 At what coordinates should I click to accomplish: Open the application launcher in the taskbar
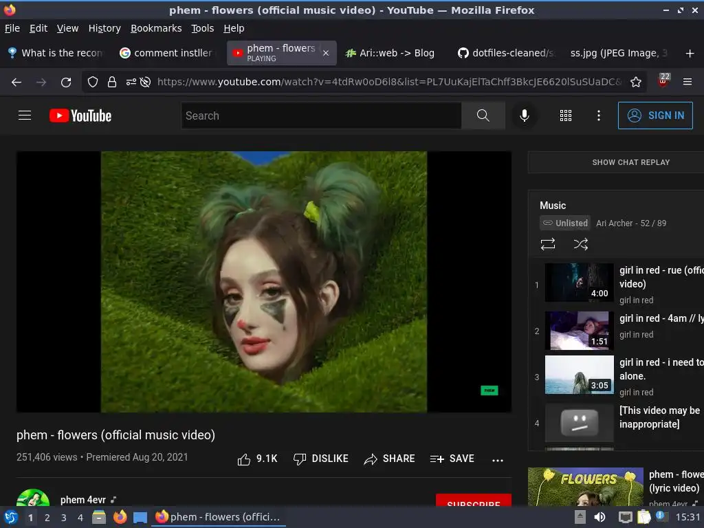click(x=11, y=517)
